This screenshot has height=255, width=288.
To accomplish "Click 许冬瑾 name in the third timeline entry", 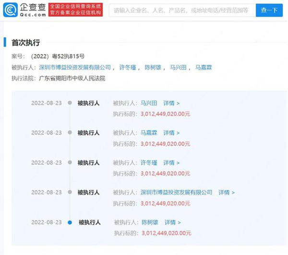I will tap(149, 162).
